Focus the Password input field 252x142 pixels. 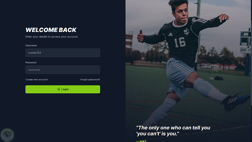63,70
